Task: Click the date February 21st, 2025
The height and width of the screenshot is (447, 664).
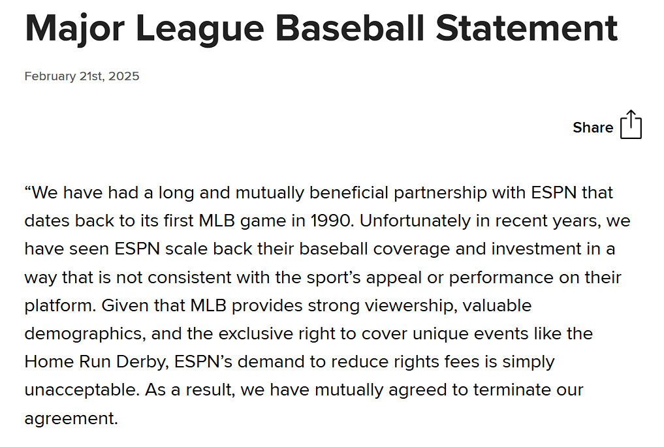Action: click(x=82, y=76)
